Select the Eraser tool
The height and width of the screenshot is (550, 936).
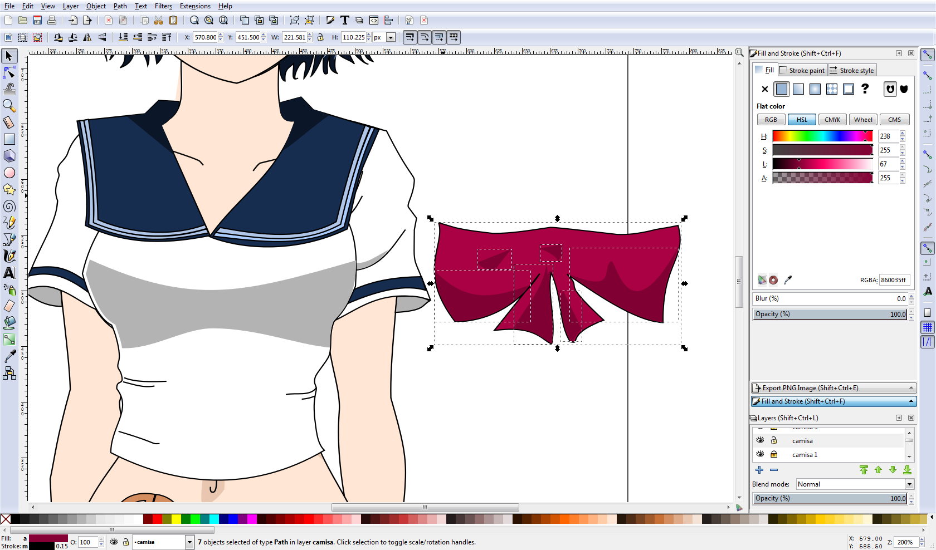[9, 306]
